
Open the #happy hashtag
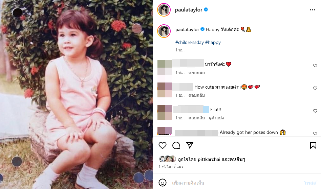click(213, 42)
